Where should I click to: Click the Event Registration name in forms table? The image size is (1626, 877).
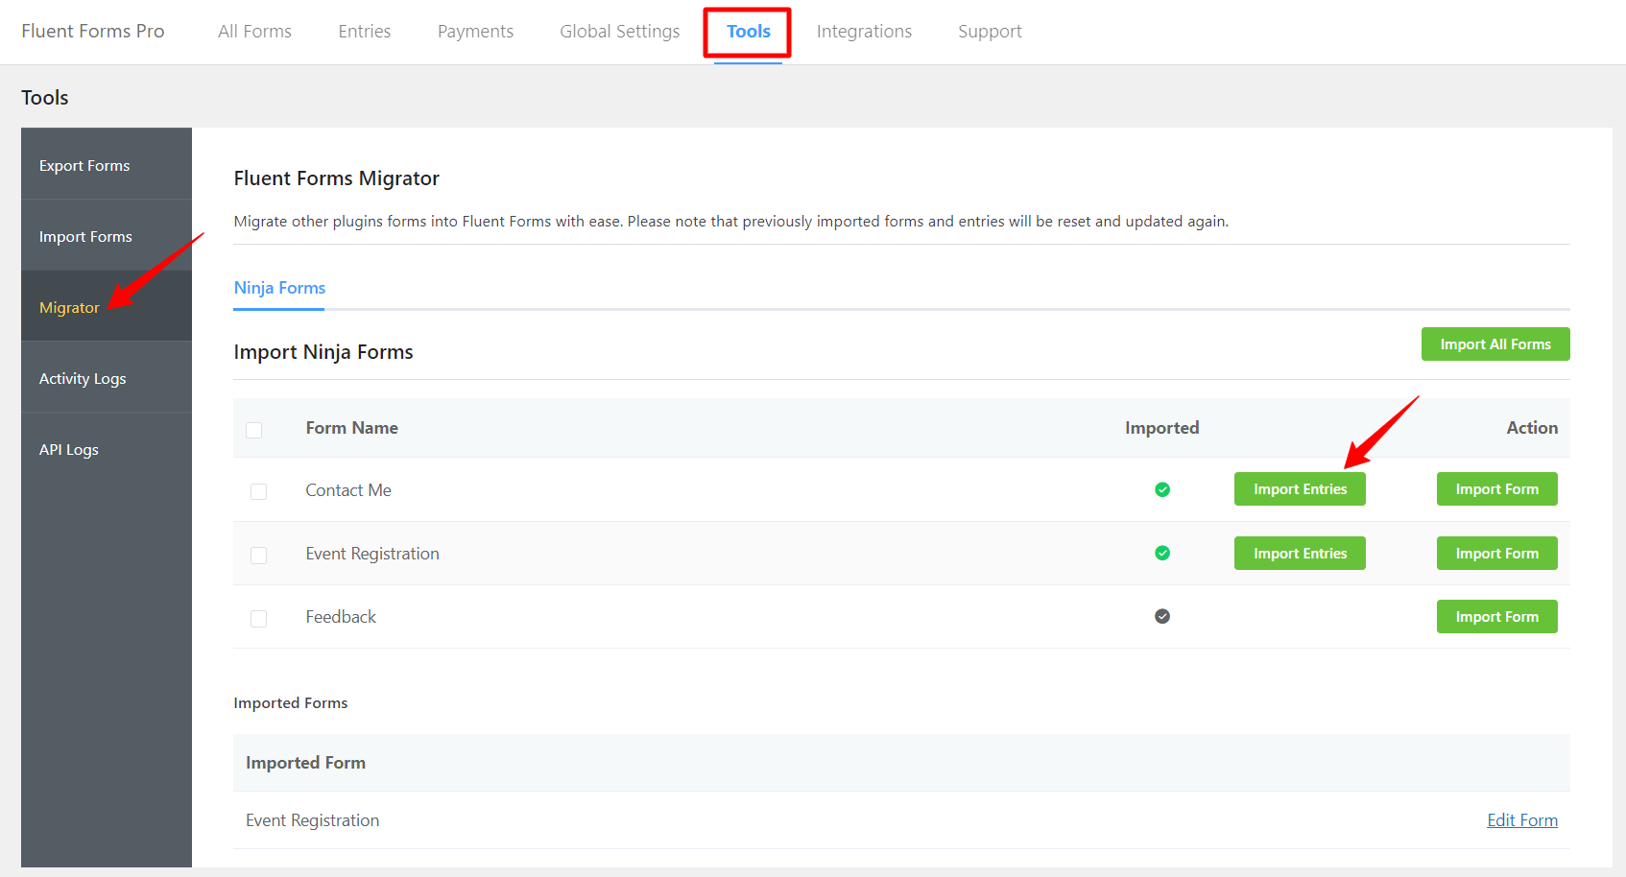[372, 554]
